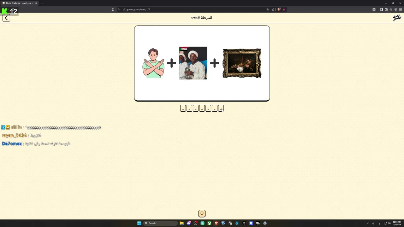
Task: Go back using the game's back arrow
Action: click(6, 18)
